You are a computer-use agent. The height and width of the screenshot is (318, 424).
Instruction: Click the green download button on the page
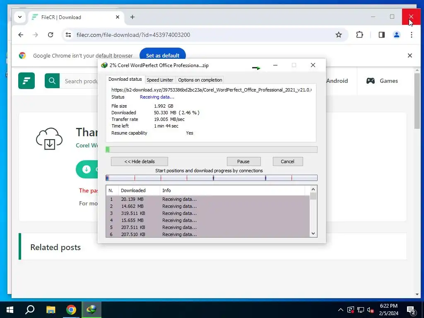click(x=87, y=169)
